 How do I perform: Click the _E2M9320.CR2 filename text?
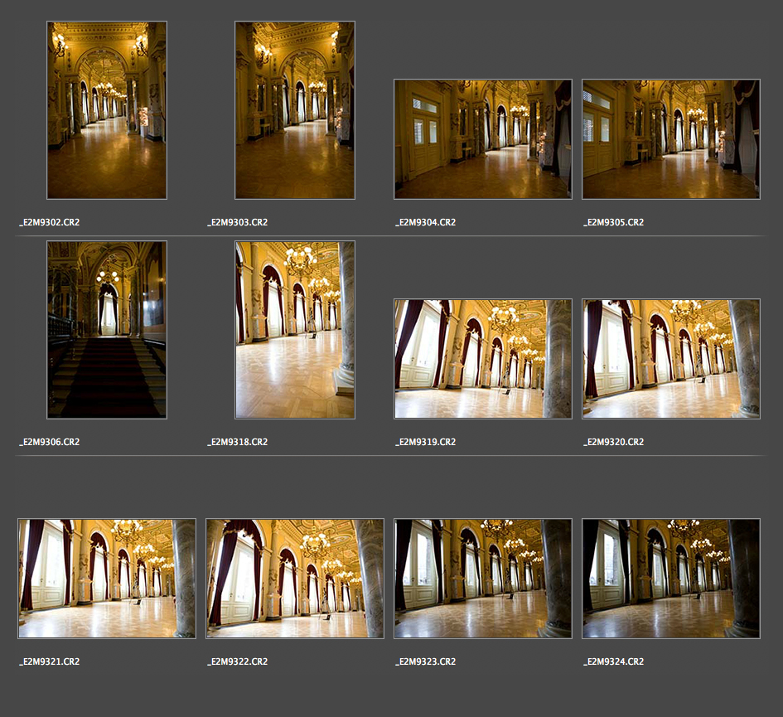(614, 442)
